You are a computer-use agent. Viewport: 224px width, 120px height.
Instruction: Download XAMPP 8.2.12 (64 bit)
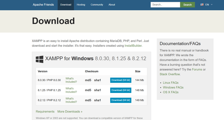[x=121, y=100]
